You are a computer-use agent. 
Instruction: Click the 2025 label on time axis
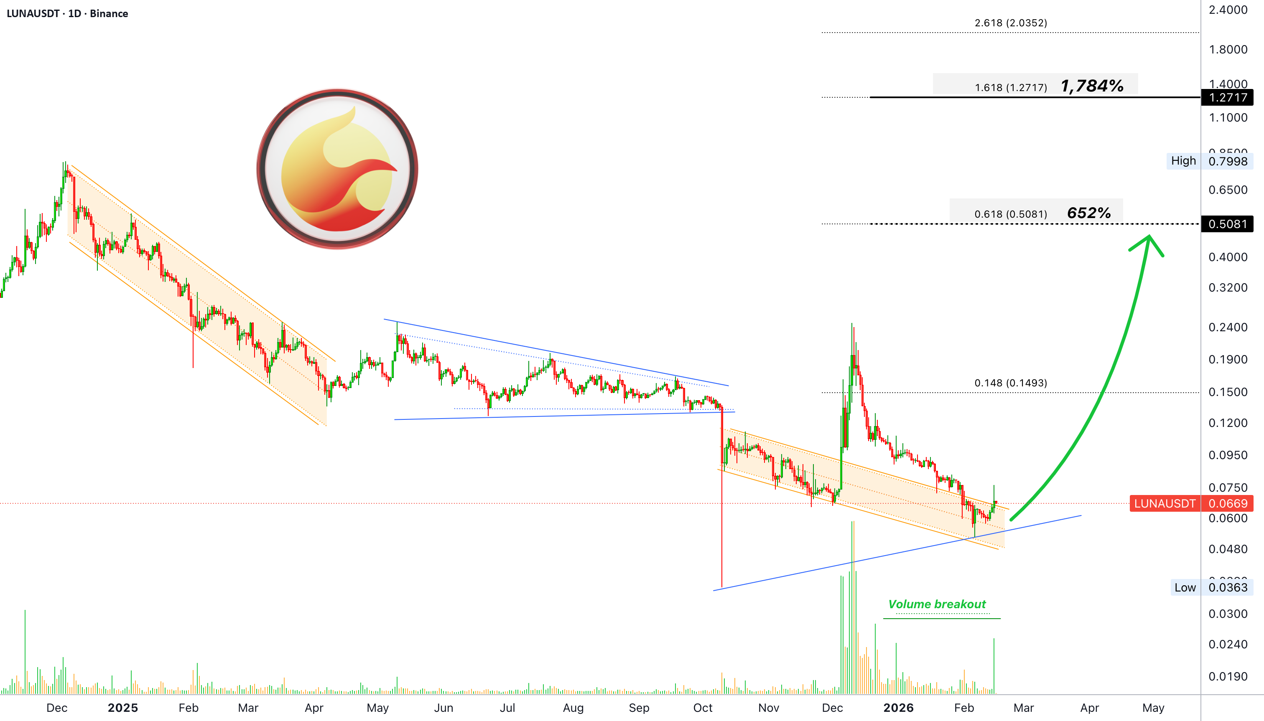click(x=123, y=708)
